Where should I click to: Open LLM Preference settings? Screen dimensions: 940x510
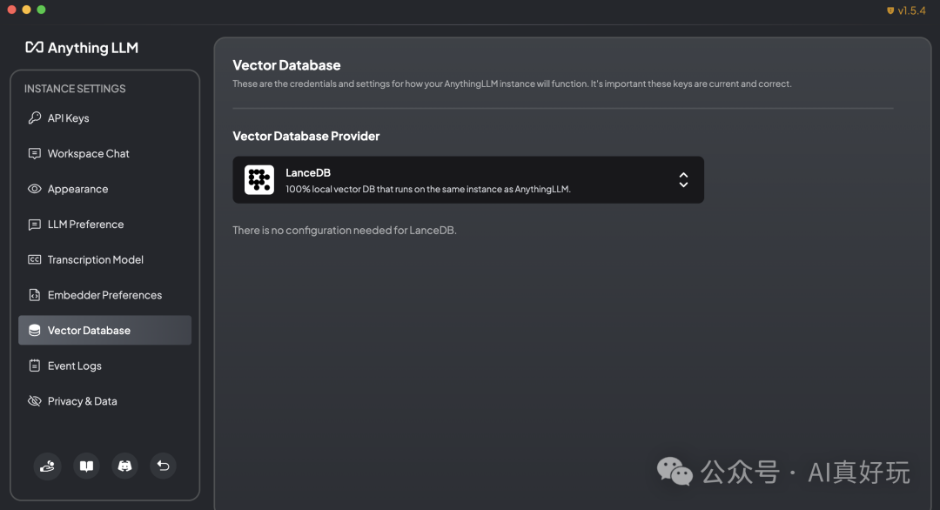pos(85,225)
